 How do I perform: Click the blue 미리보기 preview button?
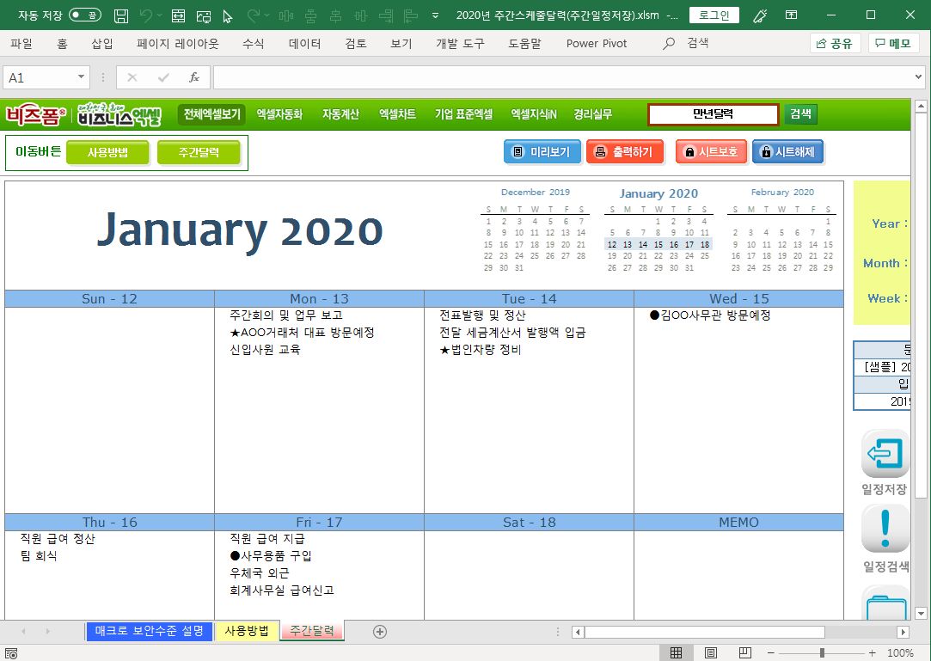click(542, 152)
